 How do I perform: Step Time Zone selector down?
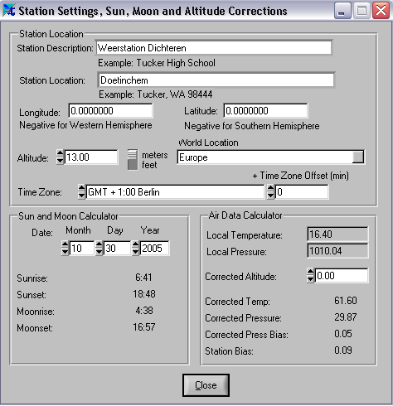pos(81,196)
